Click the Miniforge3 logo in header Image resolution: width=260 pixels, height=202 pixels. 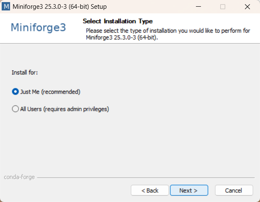pos(38,27)
